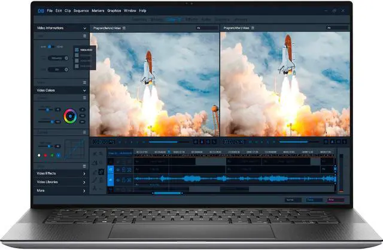Toggle eye visibility on V1 track
This screenshot has width=383, height=250.
118,169
